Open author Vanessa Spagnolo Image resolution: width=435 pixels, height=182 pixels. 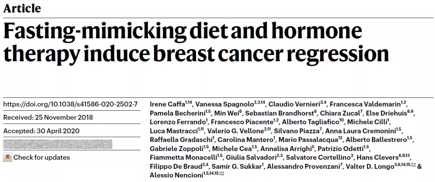click(217, 104)
